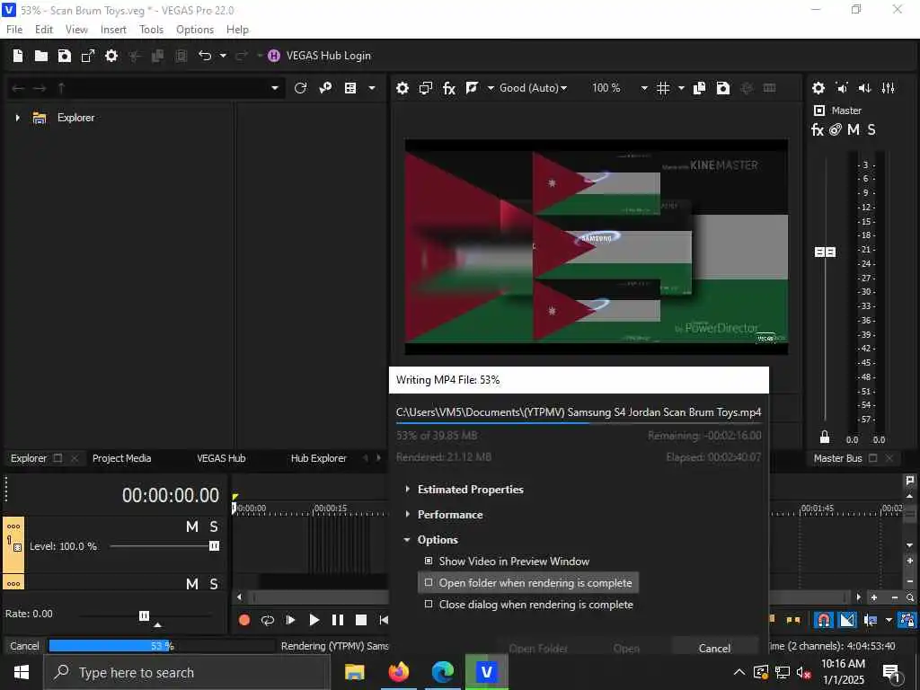
Task: Open Master Bus audio properties gear
Action: 818,88
